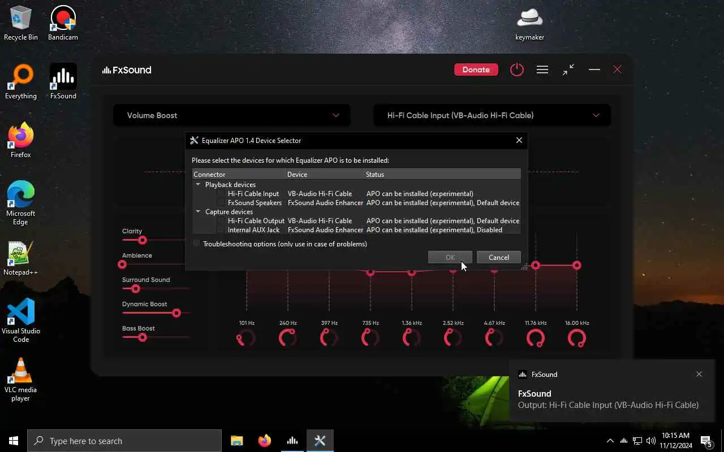This screenshot has width=724, height=452.
Task: Click the 11.76 kHz frequency knob
Action: click(536, 338)
